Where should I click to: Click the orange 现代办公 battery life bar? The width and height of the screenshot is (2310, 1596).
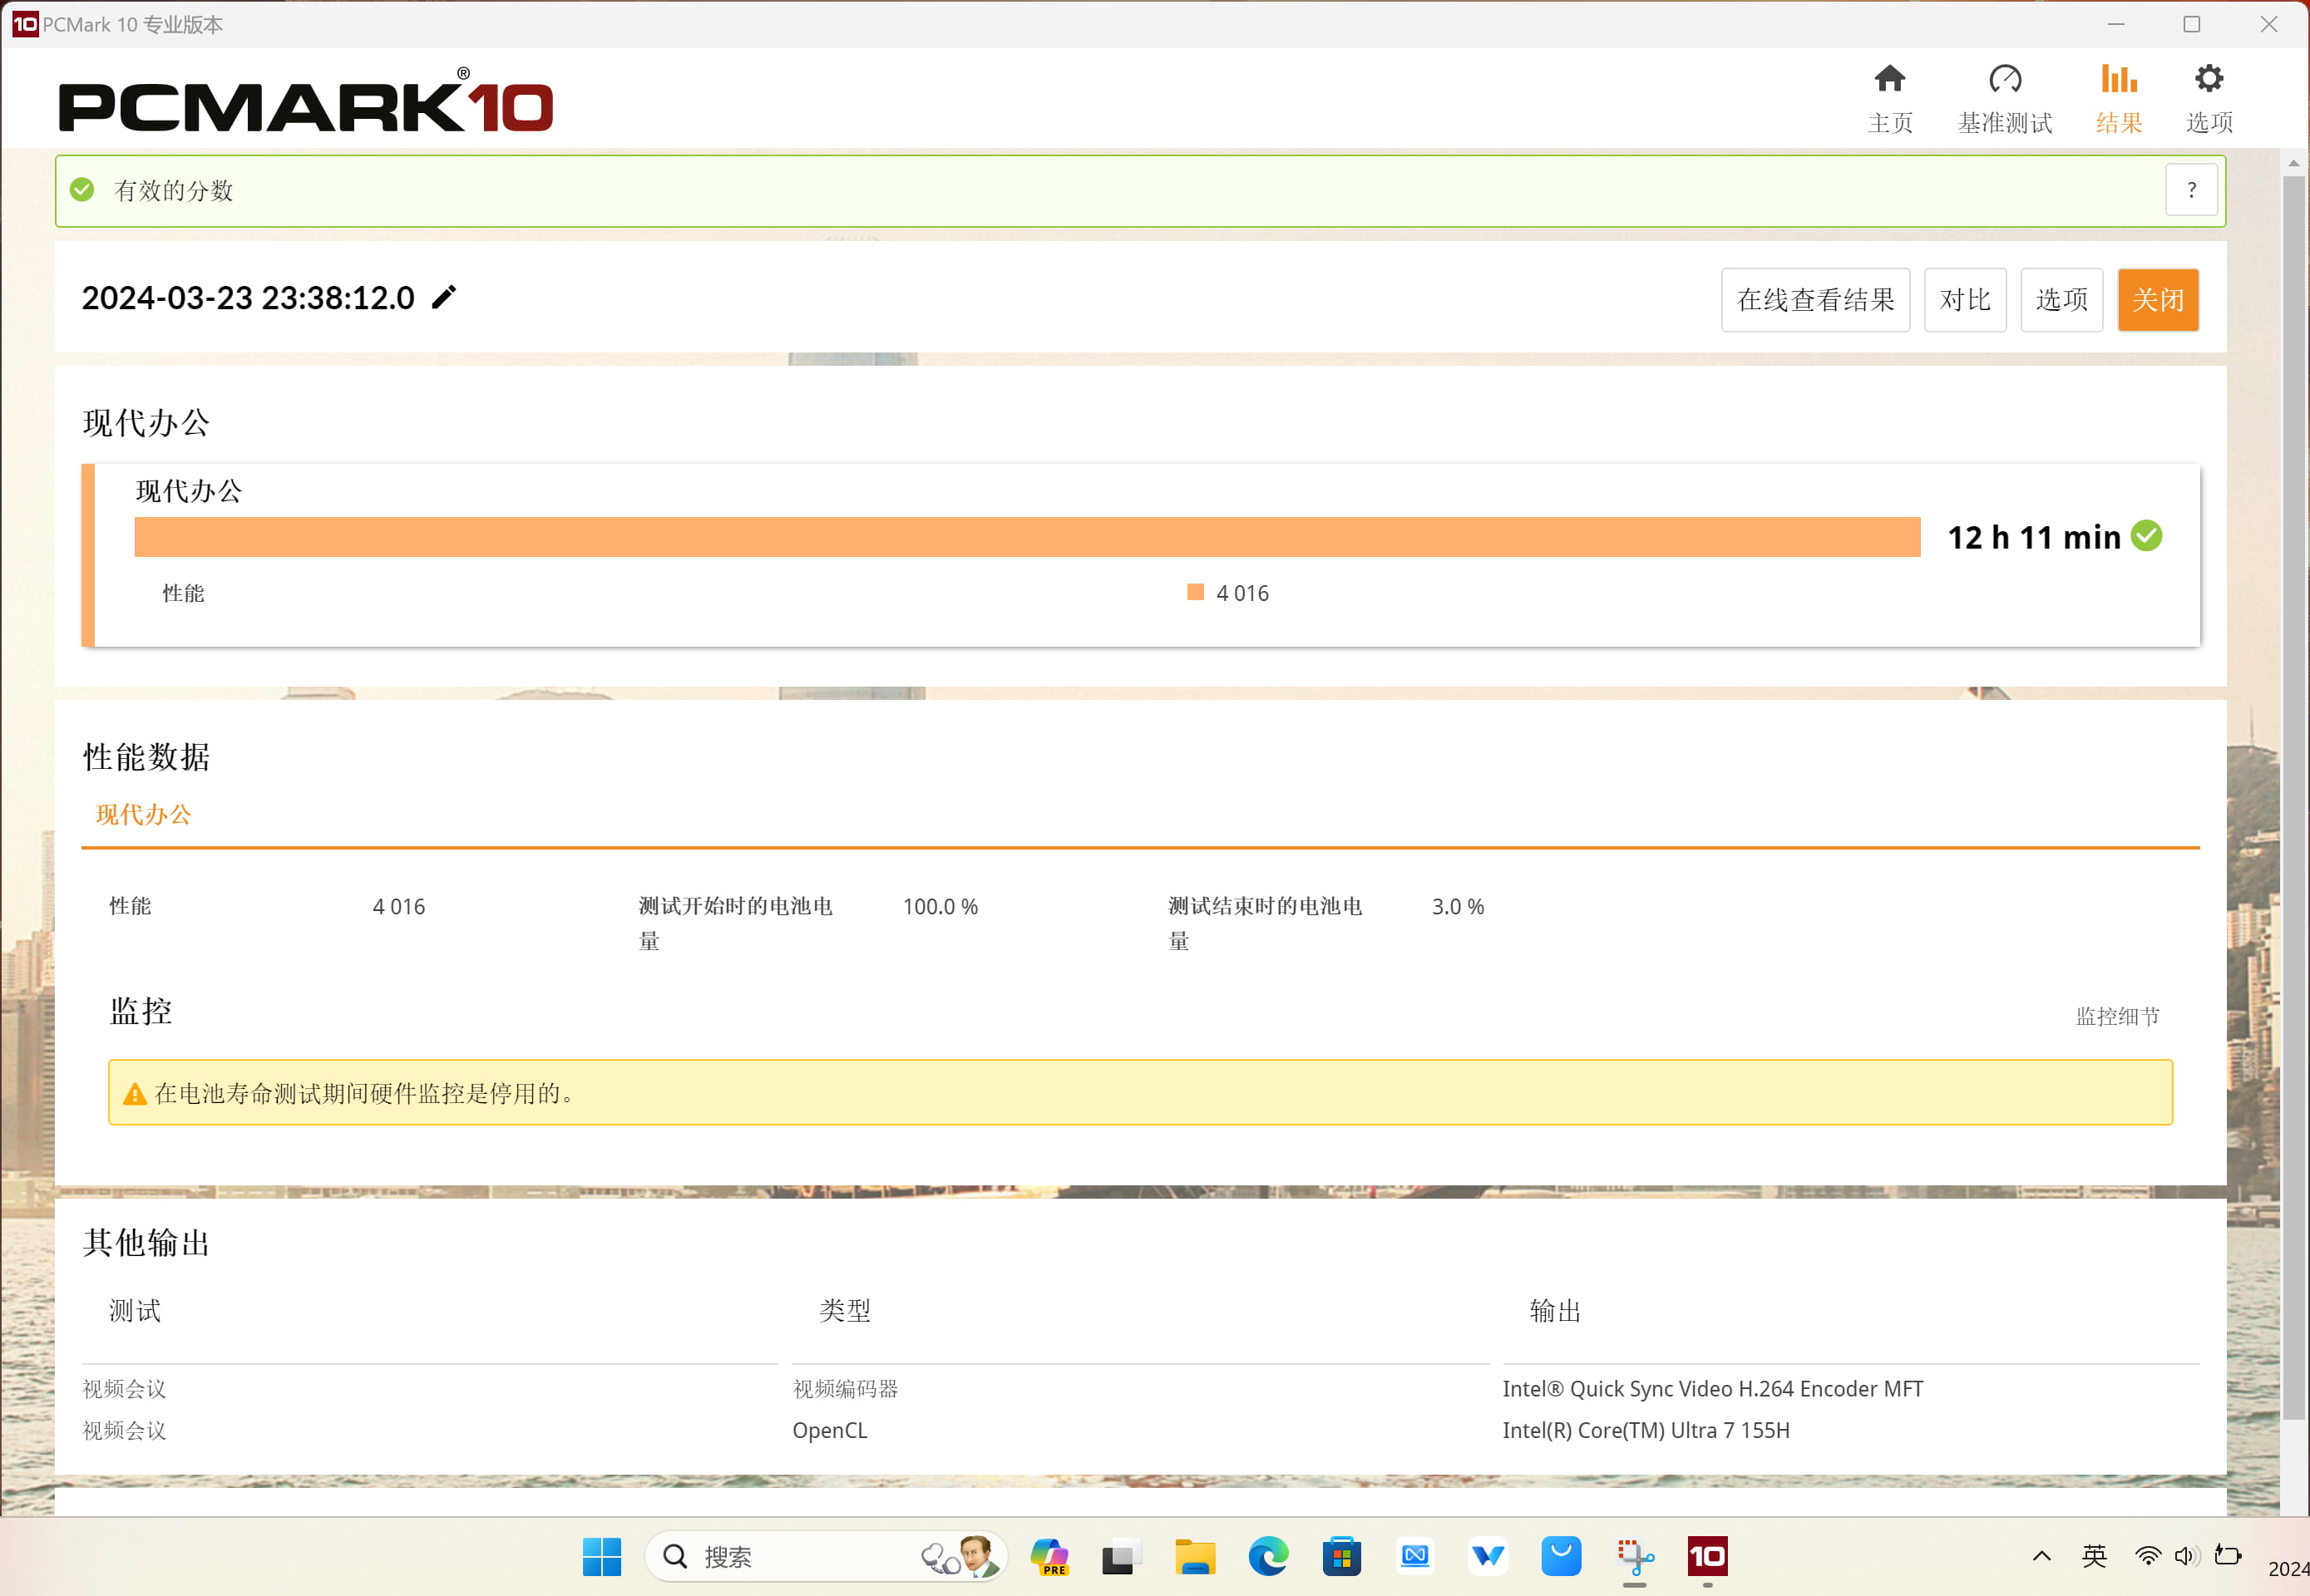(1026, 537)
